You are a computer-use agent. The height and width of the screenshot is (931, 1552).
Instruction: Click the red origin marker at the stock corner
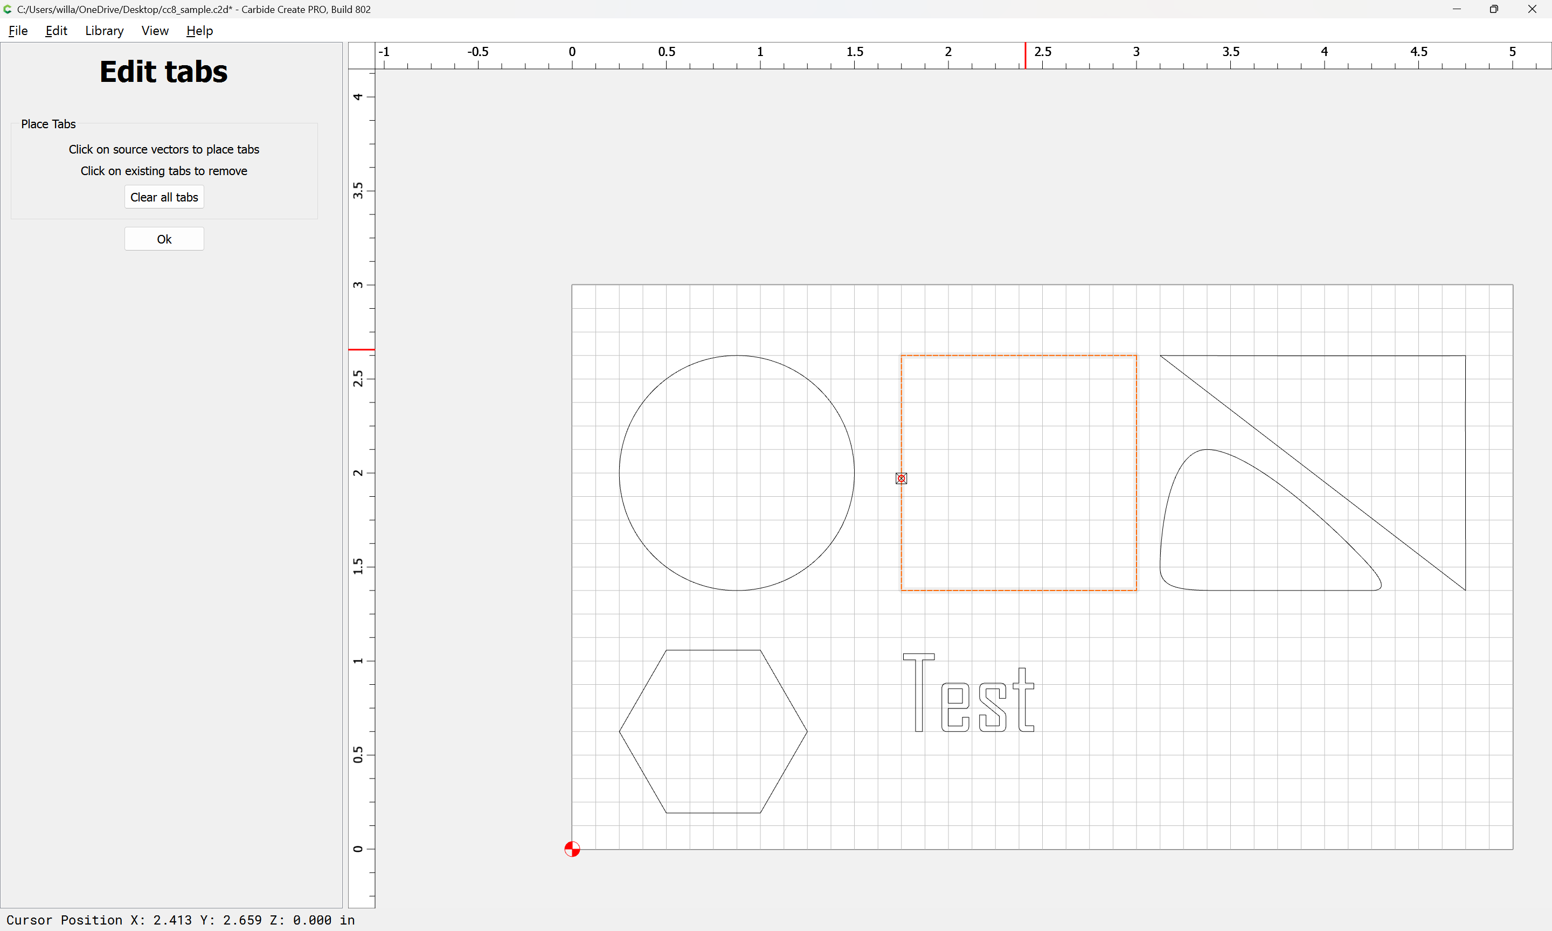pyautogui.click(x=572, y=849)
